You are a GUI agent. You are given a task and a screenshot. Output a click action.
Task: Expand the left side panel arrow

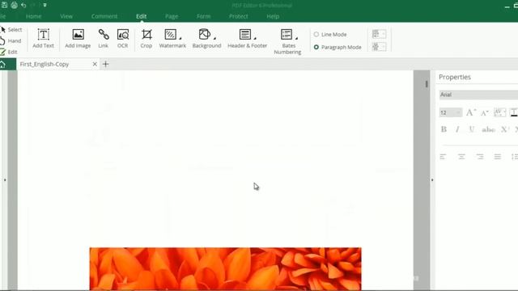tap(5, 180)
